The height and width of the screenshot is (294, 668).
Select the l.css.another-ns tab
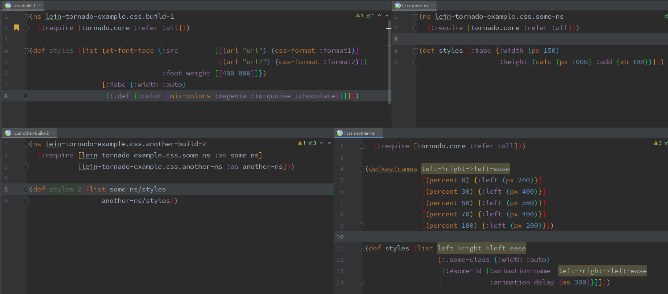point(359,133)
